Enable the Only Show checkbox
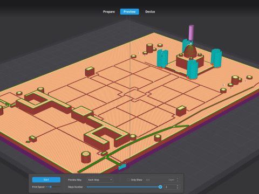 click(128, 179)
